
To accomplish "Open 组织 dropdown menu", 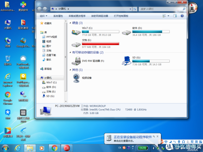I will pos(44,16).
